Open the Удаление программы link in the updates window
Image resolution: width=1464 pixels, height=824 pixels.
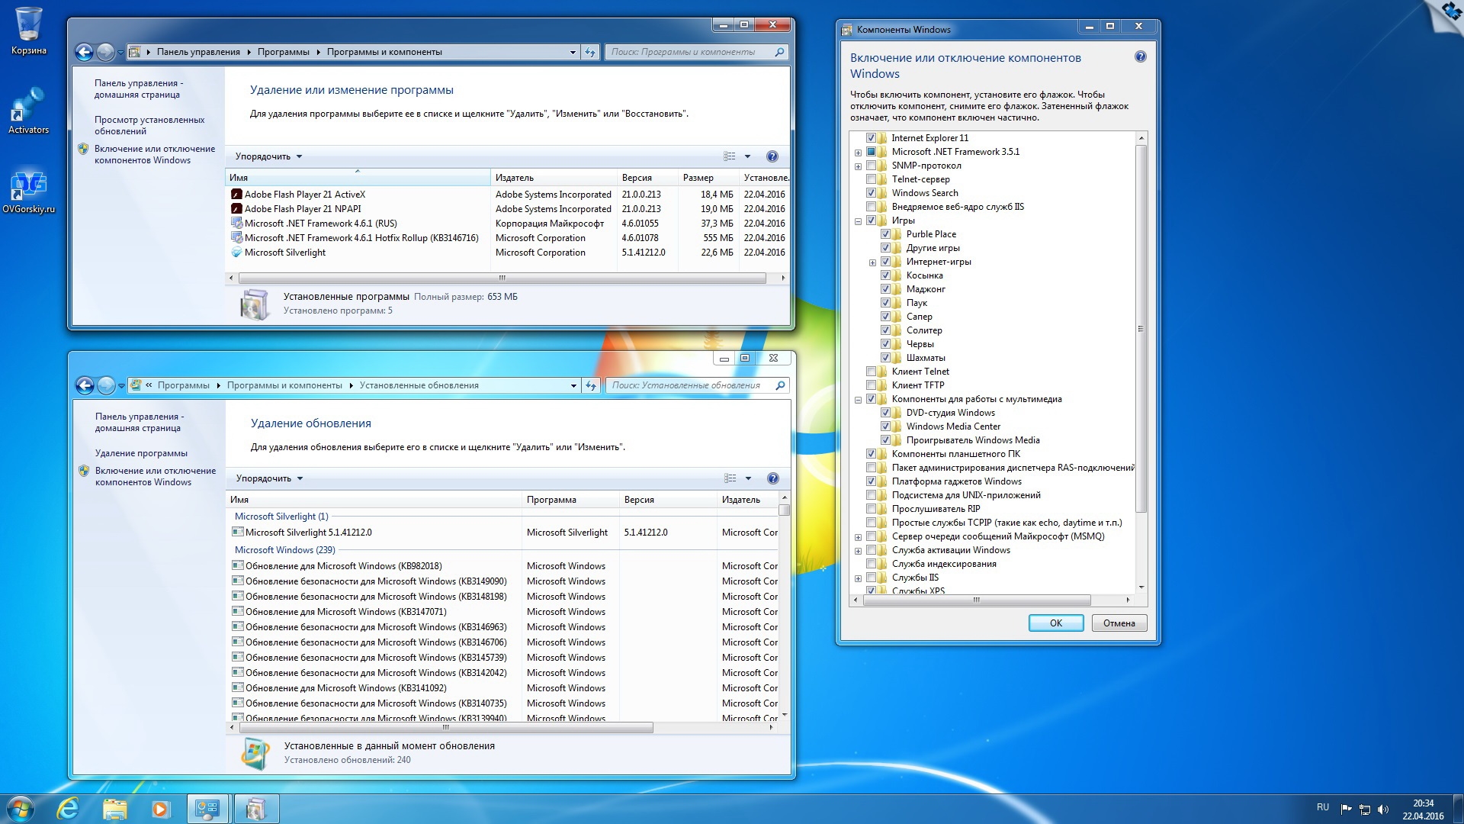[141, 453]
